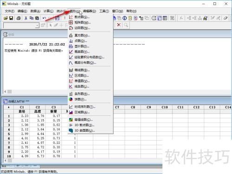
Task: Click the pointer Select tool icon
Action: point(51,25)
